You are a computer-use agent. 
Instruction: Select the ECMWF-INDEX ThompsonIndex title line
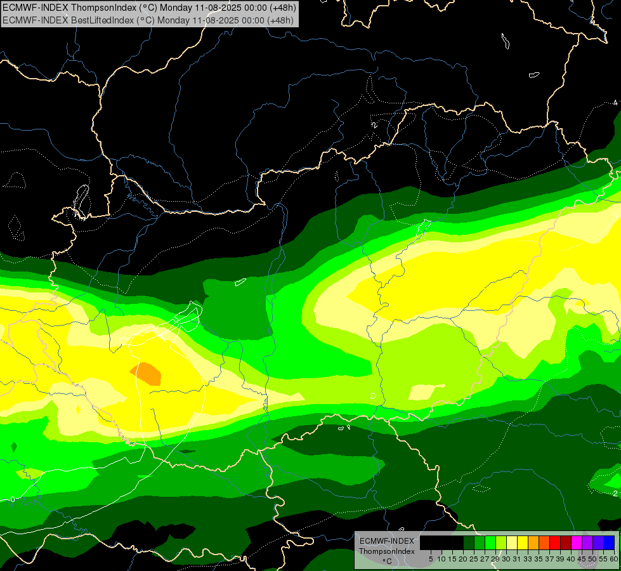click(149, 8)
